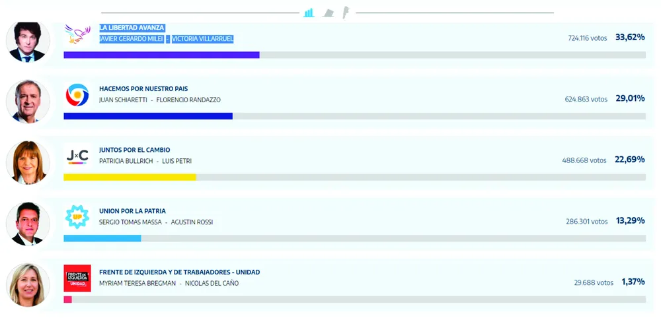The width and height of the screenshot is (661, 318).
Task: Click the 29.688 votos count
Action: 594,282
